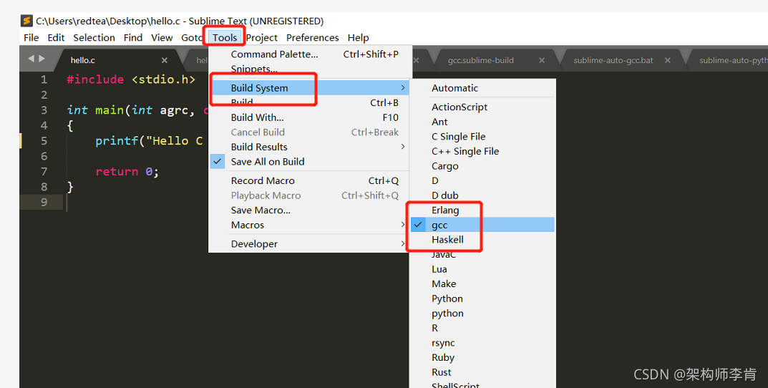Select Build With... menu entry

tap(257, 117)
